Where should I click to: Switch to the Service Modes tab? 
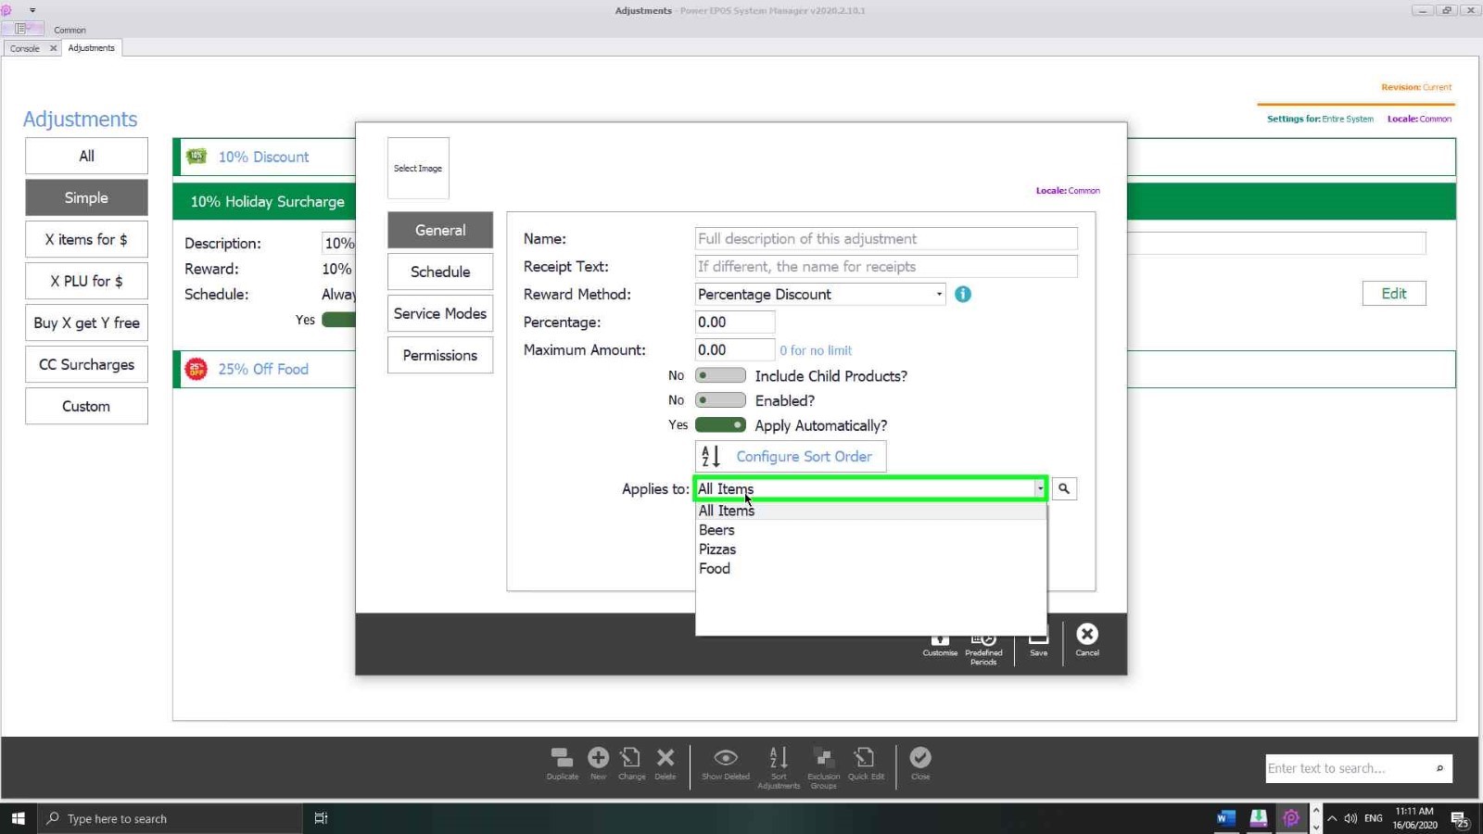[x=440, y=313]
